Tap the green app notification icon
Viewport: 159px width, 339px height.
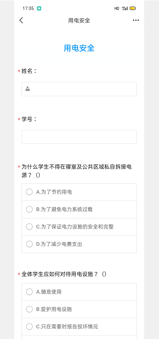coord(39,8)
